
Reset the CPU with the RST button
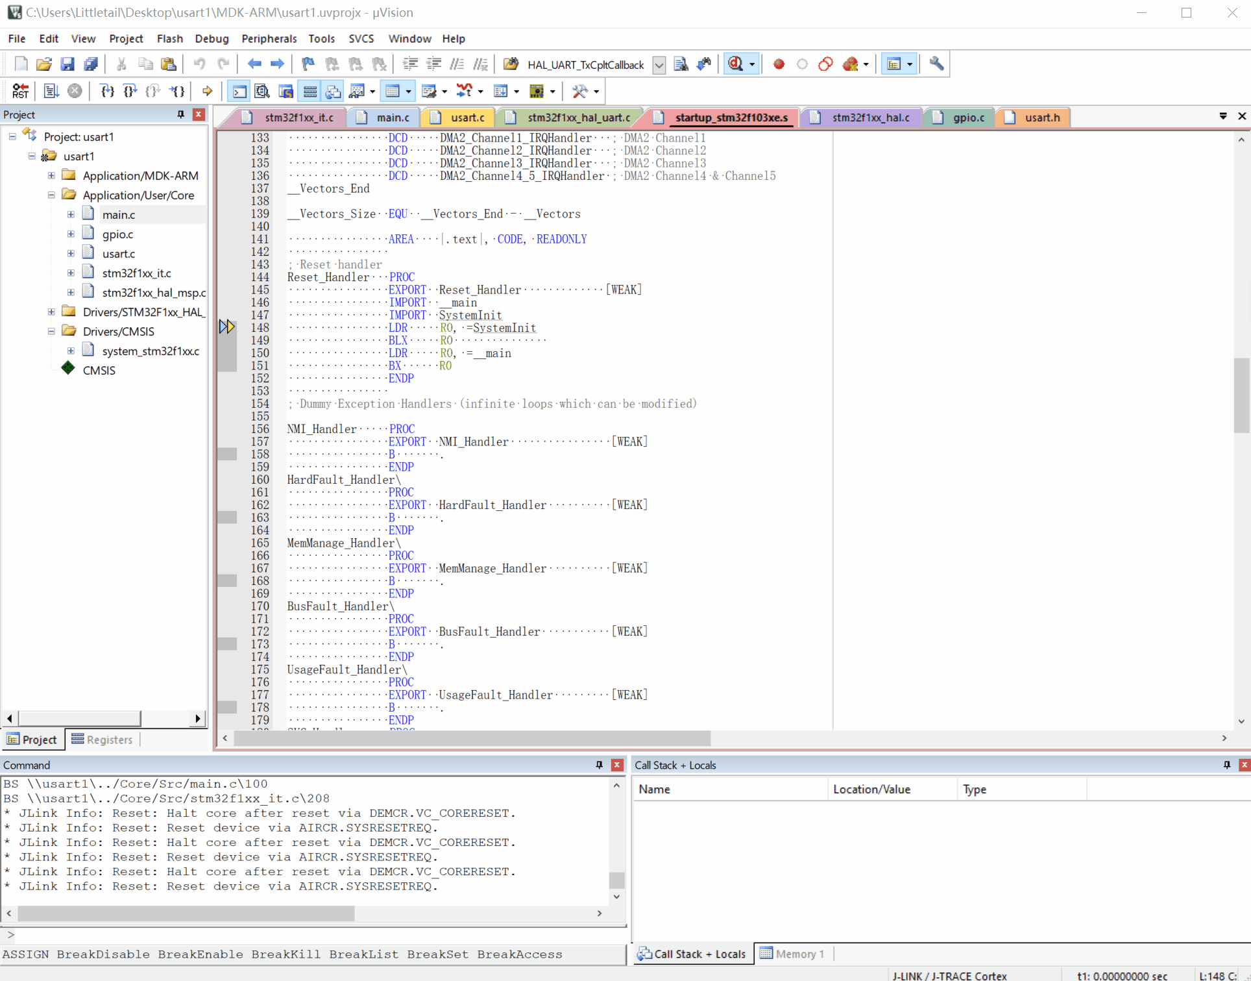pyautogui.click(x=20, y=91)
